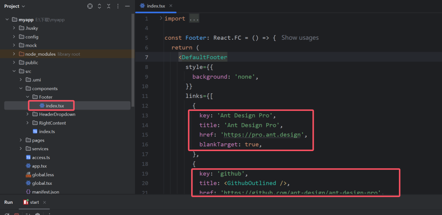Click the src folder icon
The width and height of the screenshot is (442, 215).
[21, 71]
